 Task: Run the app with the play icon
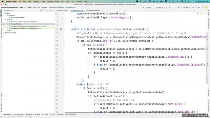[x=170, y=7]
